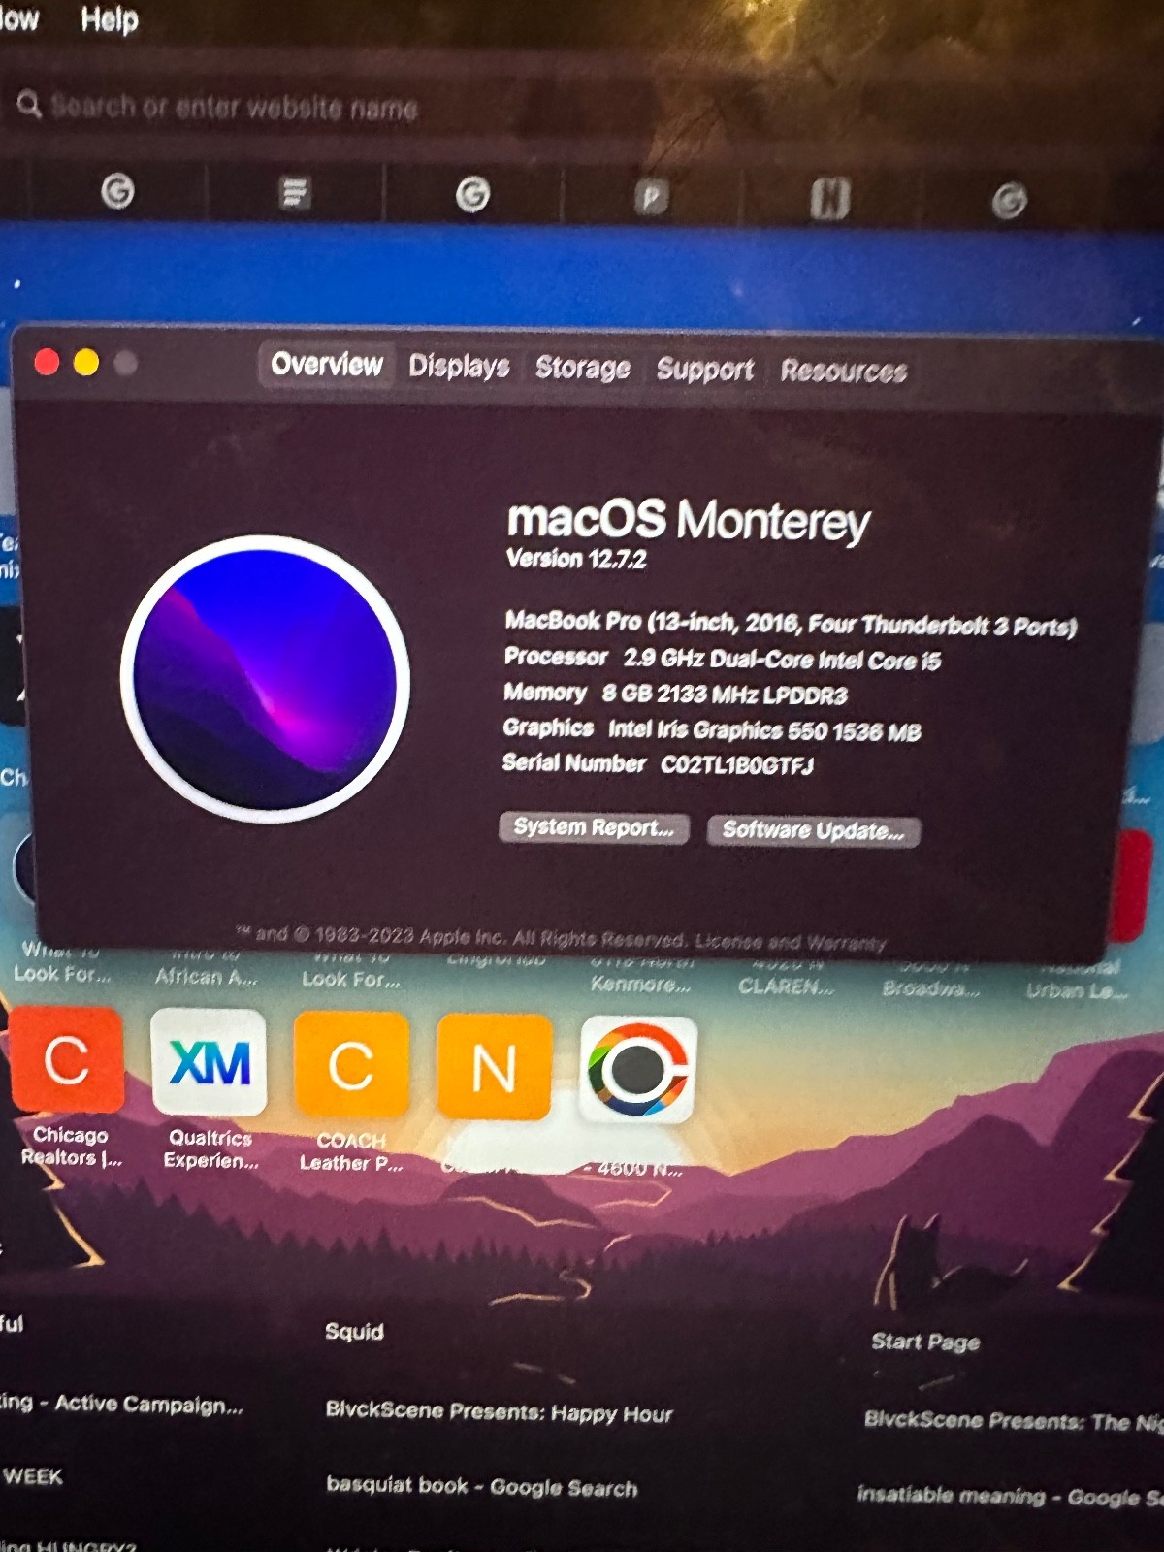Open the COACH Leather favorite icon

351,1065
